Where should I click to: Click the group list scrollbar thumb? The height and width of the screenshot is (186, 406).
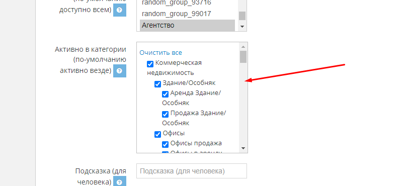click(x=242, y=16)
